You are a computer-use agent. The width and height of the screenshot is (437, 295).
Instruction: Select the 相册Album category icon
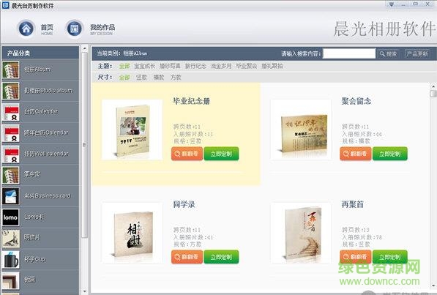pos(11,70)
